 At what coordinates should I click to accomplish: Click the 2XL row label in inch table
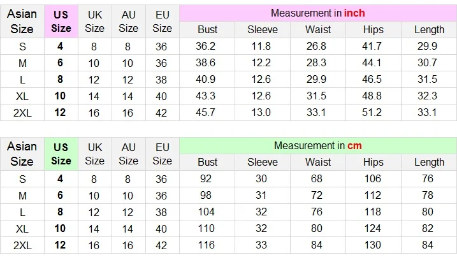[x=22, y=113]
